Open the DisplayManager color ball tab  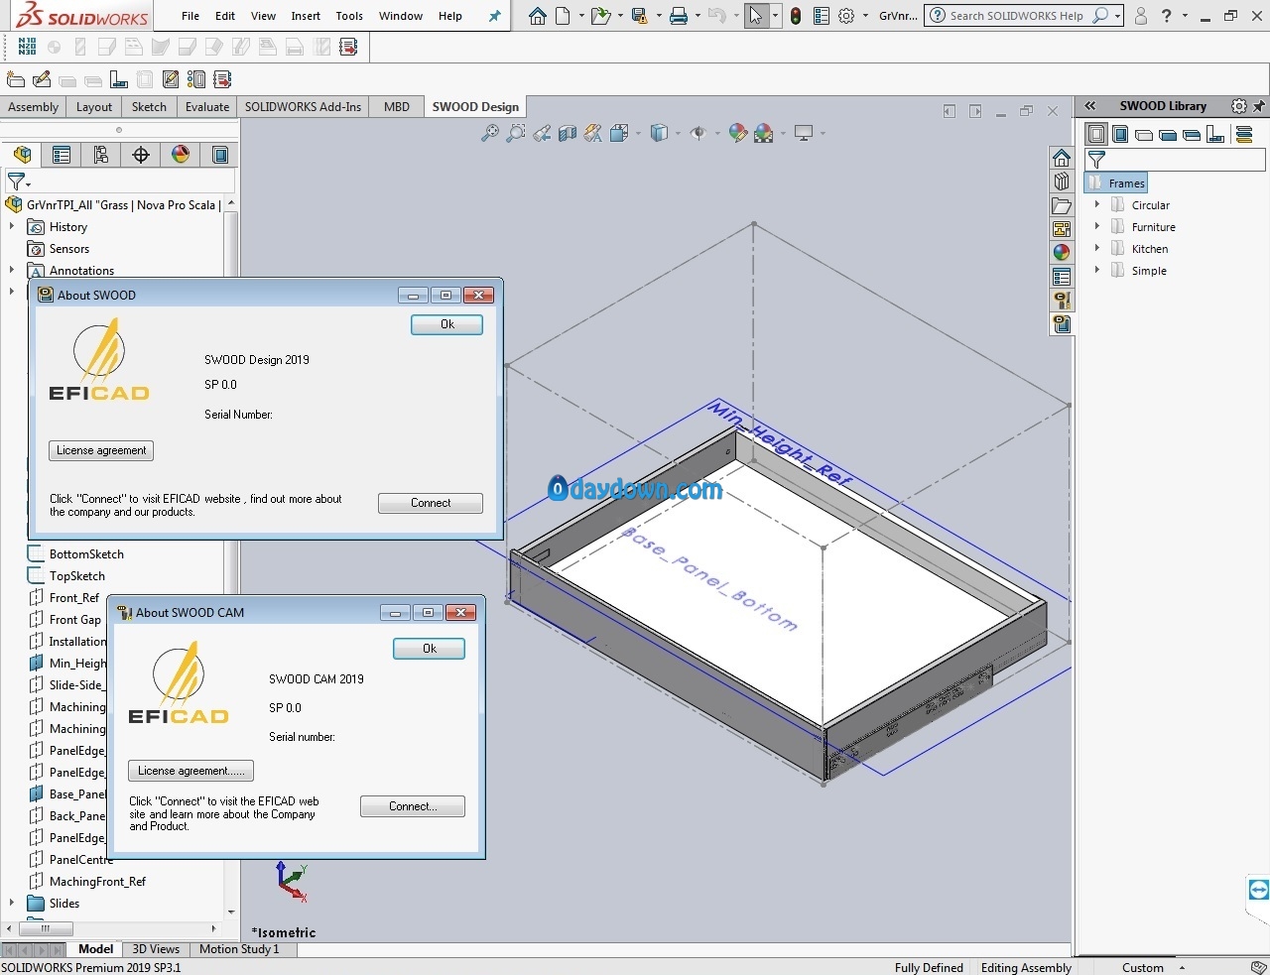[181, 155]
